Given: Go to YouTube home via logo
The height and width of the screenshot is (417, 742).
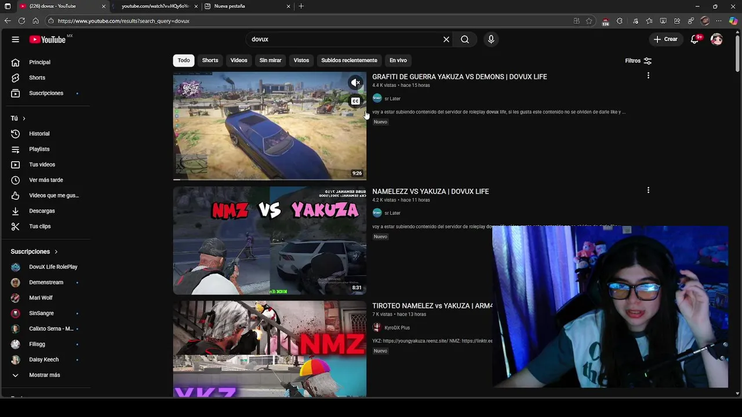Looking at the screenshot, I should [48, 39].
